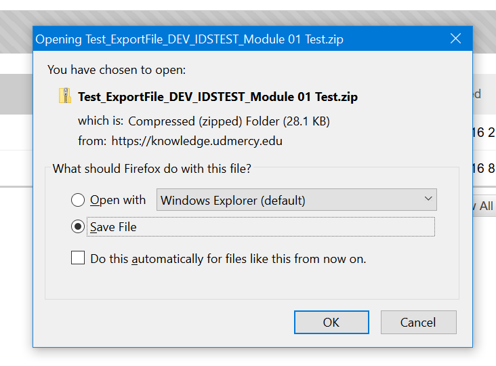The width and height of the screenshot is (496, 366).
Task: Cancel the file download dialog
Action: coord(418,322)
